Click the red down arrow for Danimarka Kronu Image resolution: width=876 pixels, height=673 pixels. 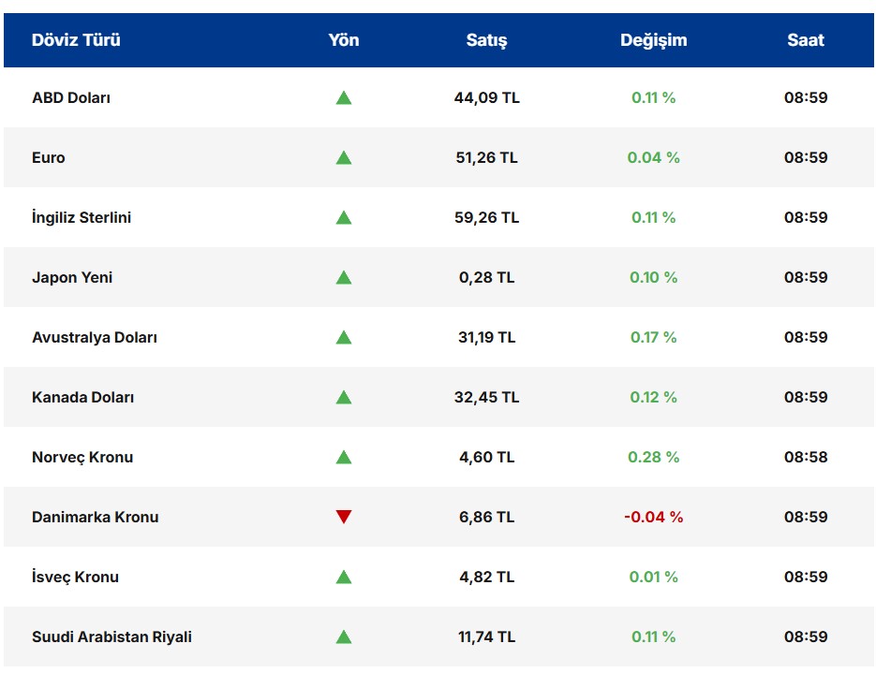[344, 517]
